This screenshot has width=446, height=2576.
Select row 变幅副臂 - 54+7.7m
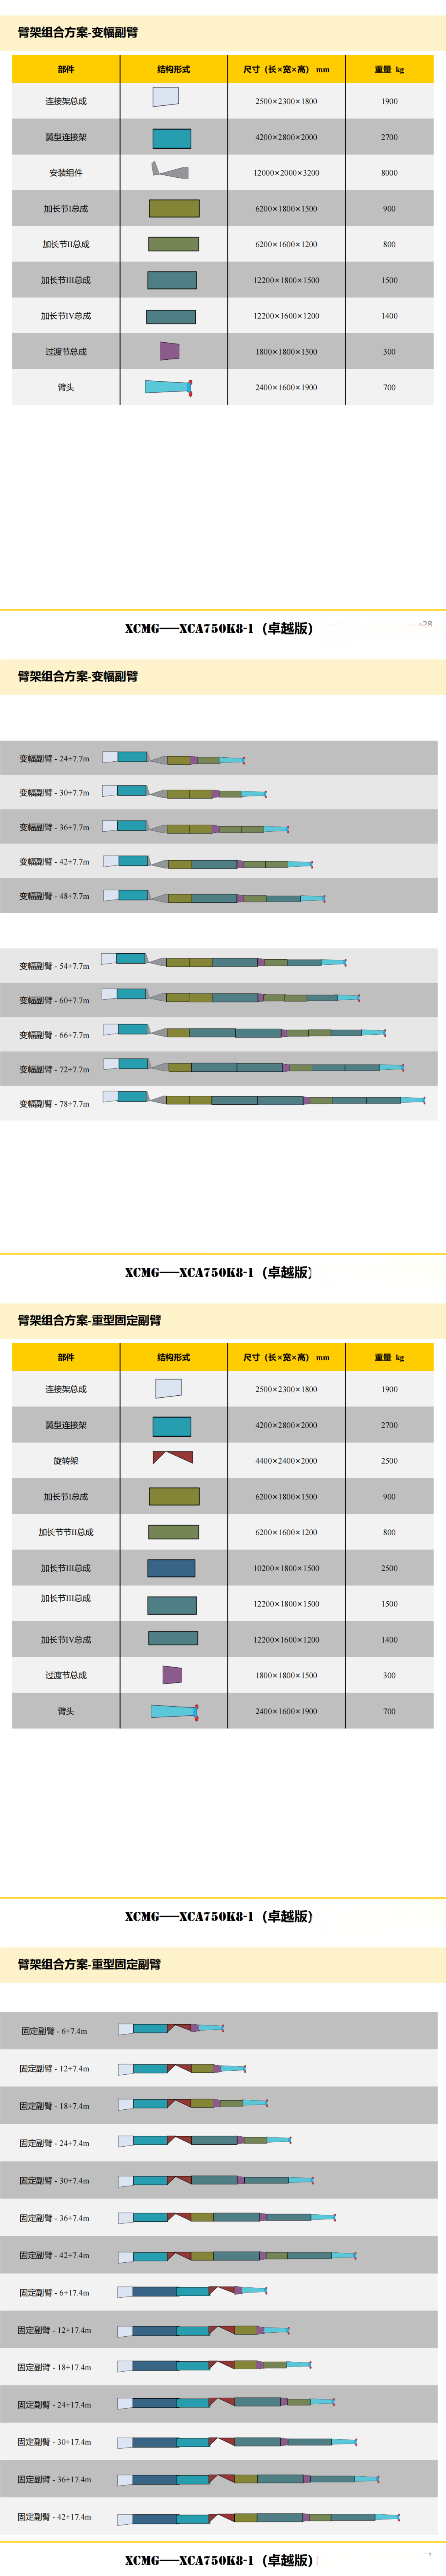point(219,965)
